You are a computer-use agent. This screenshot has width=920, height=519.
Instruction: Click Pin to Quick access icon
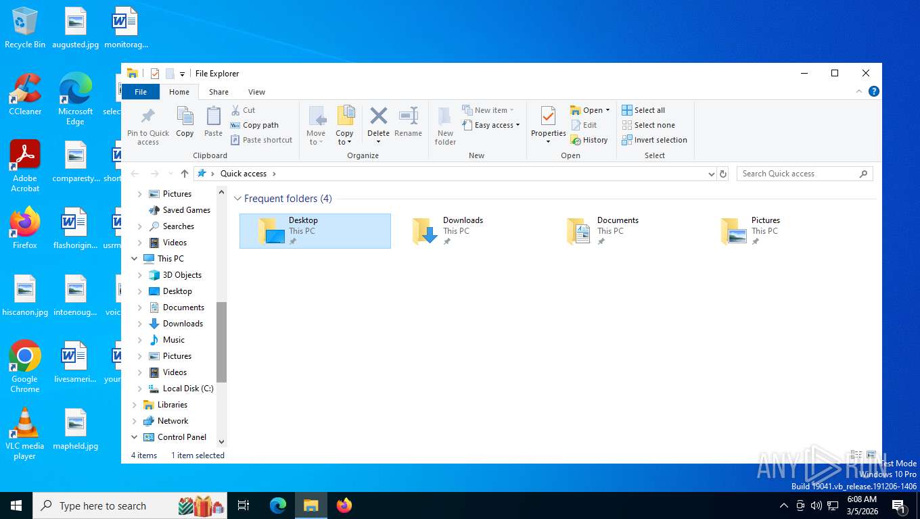(148, 126)
